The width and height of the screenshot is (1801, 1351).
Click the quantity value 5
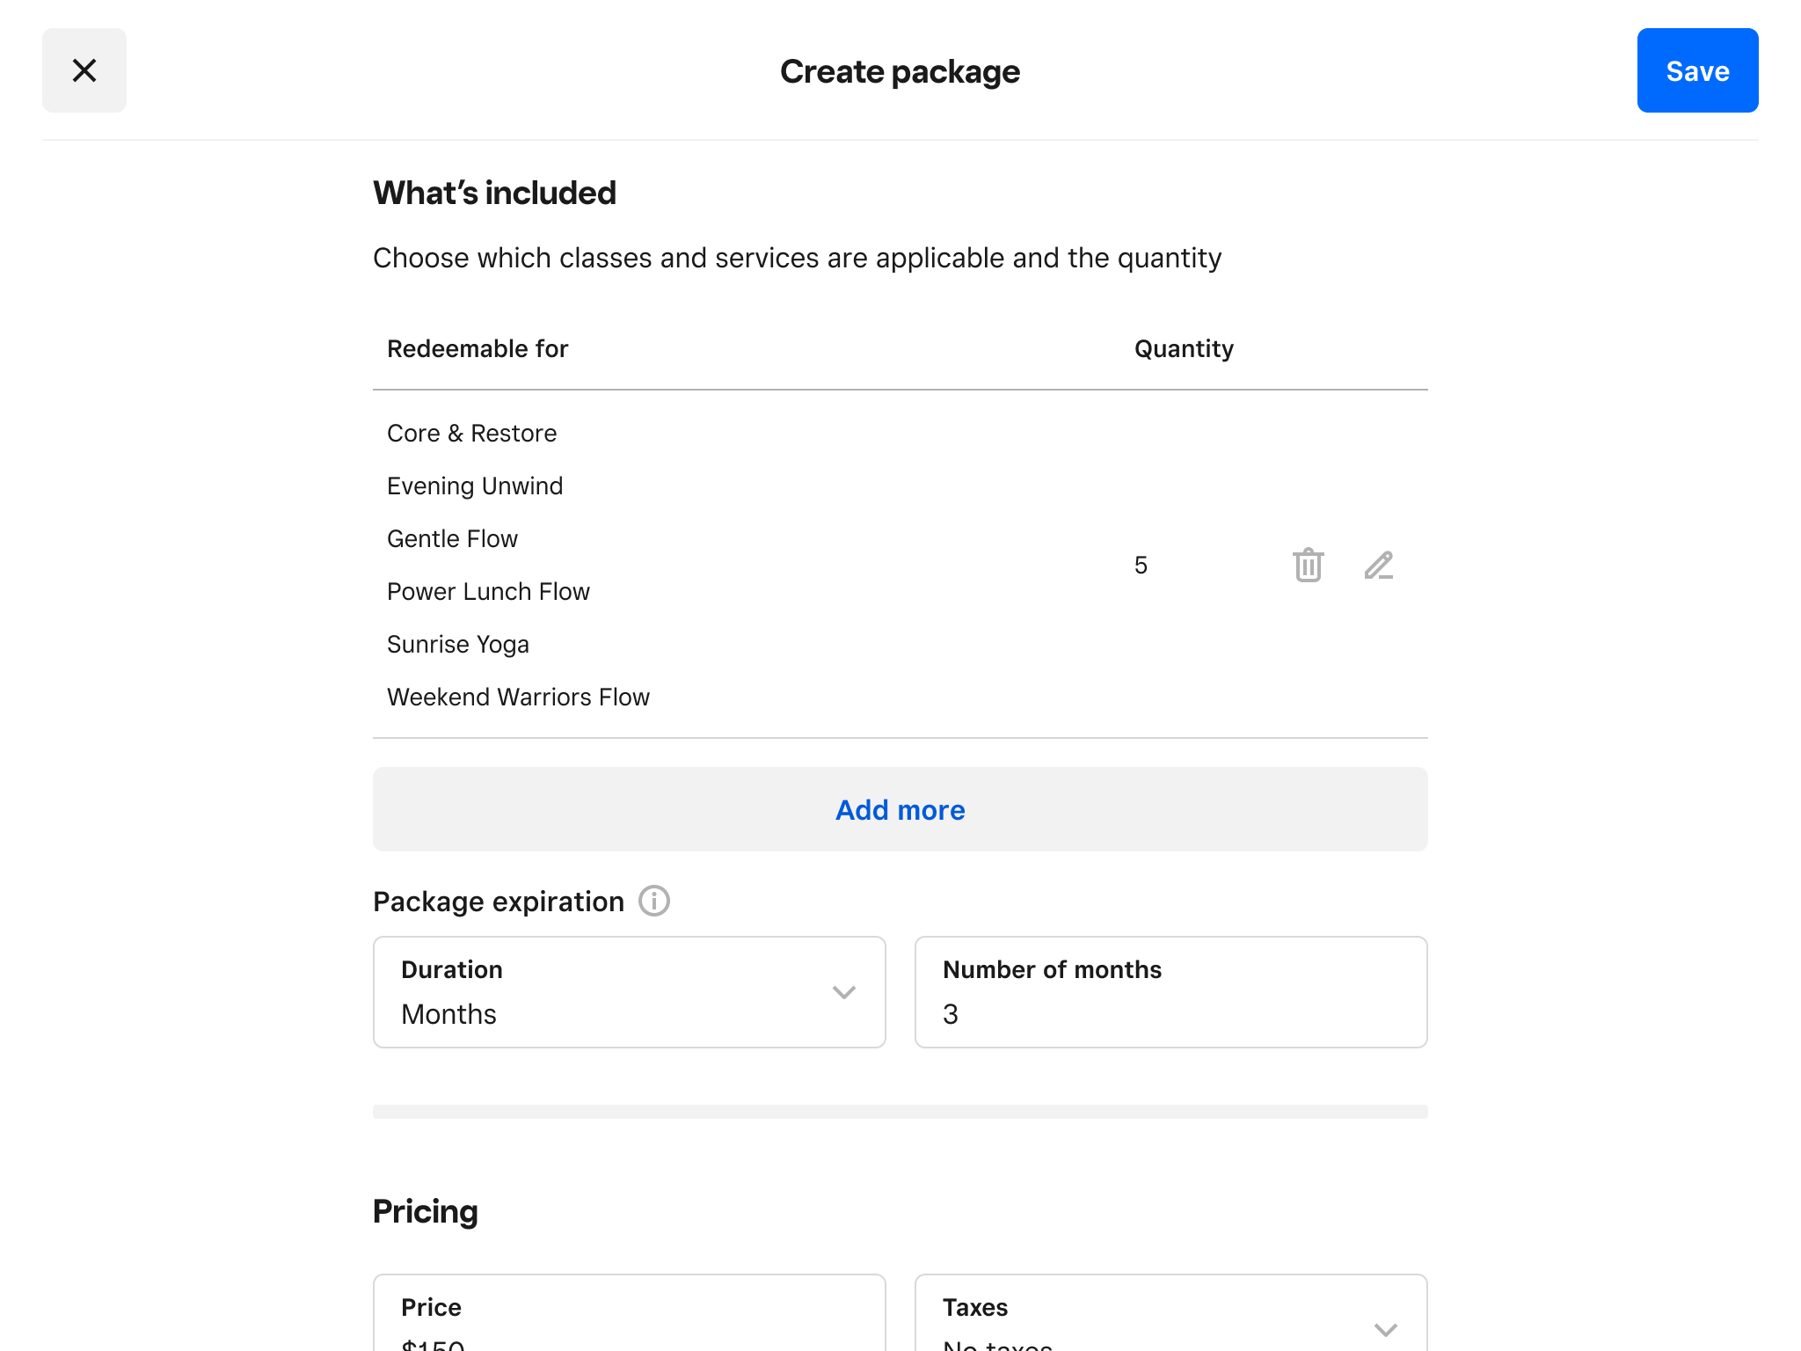(1141, 566)
